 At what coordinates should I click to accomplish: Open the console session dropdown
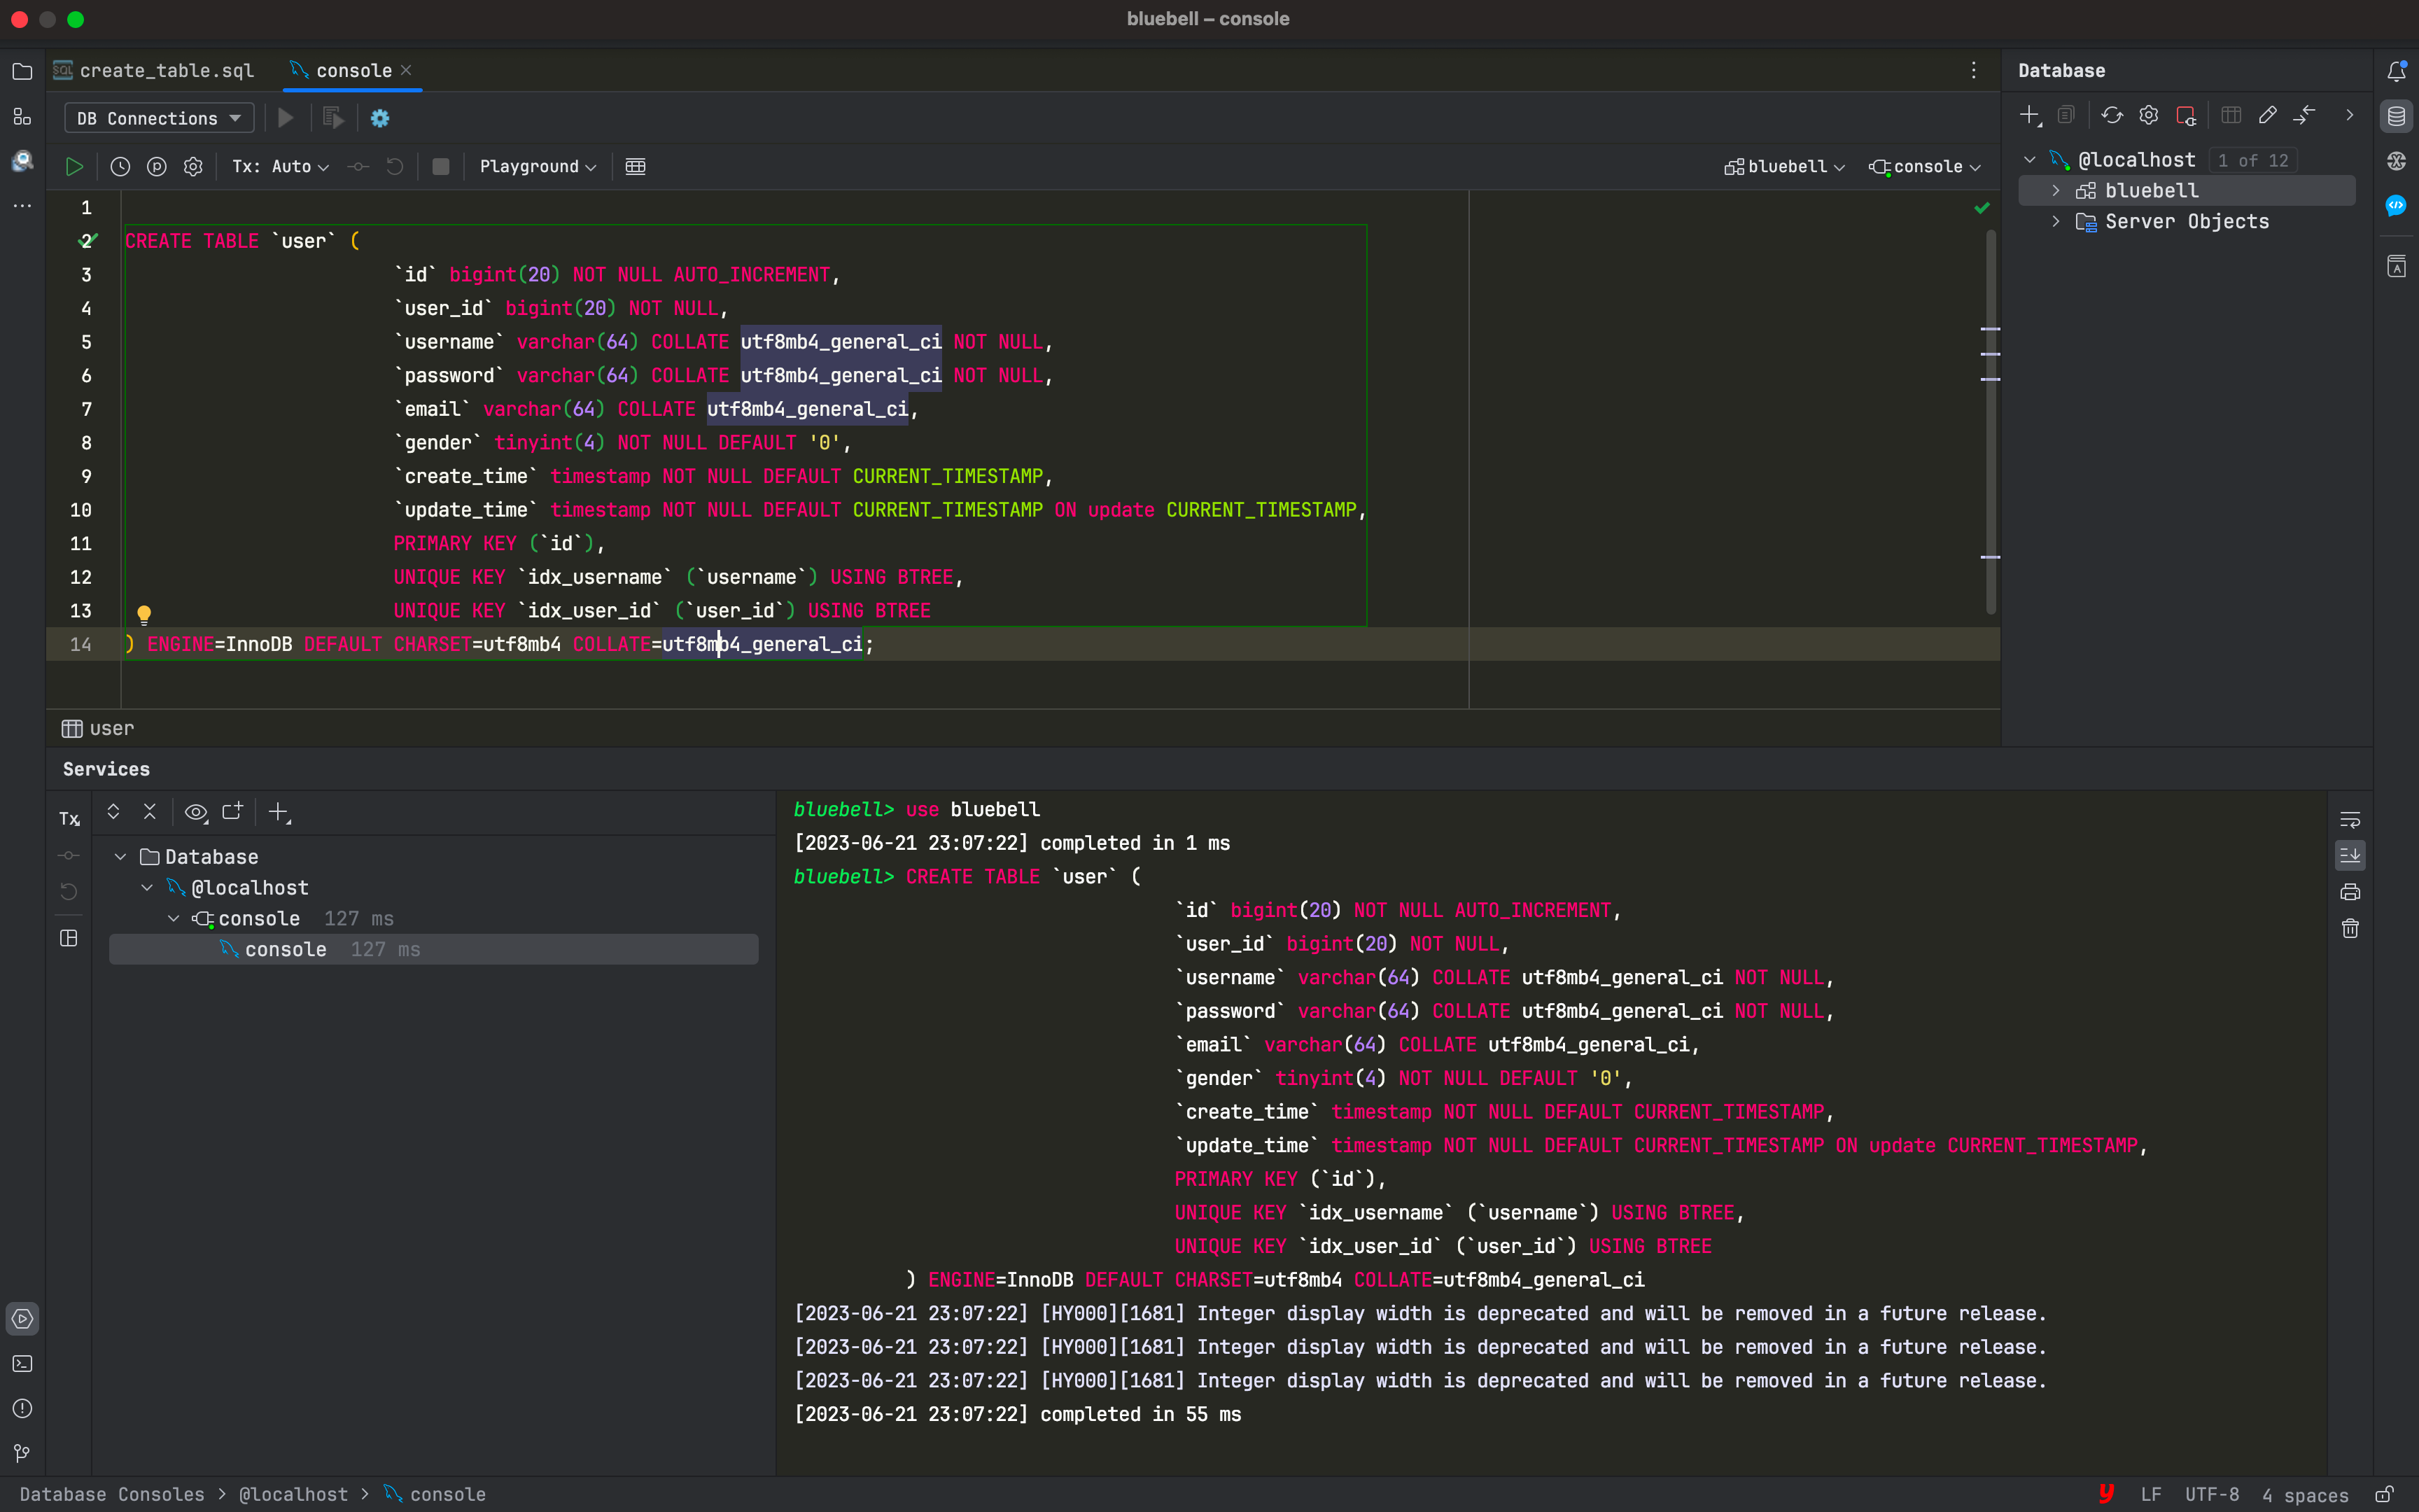tap(1926, 166)
